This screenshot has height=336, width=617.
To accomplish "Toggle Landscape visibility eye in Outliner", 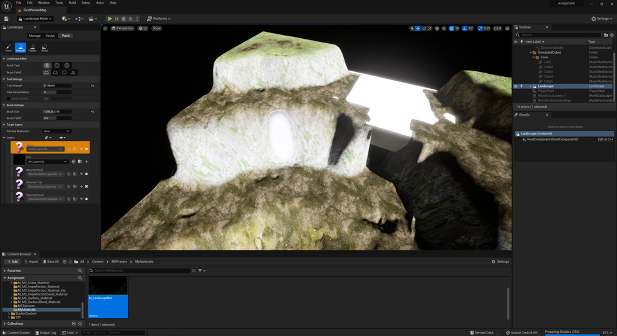I will (516, 86).
